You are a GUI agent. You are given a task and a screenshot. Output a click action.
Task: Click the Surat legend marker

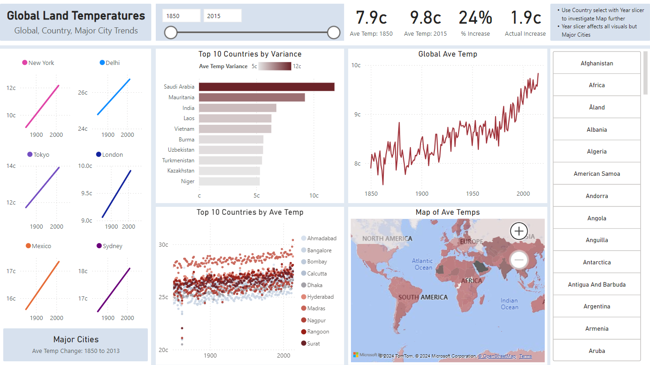[304, 344]
